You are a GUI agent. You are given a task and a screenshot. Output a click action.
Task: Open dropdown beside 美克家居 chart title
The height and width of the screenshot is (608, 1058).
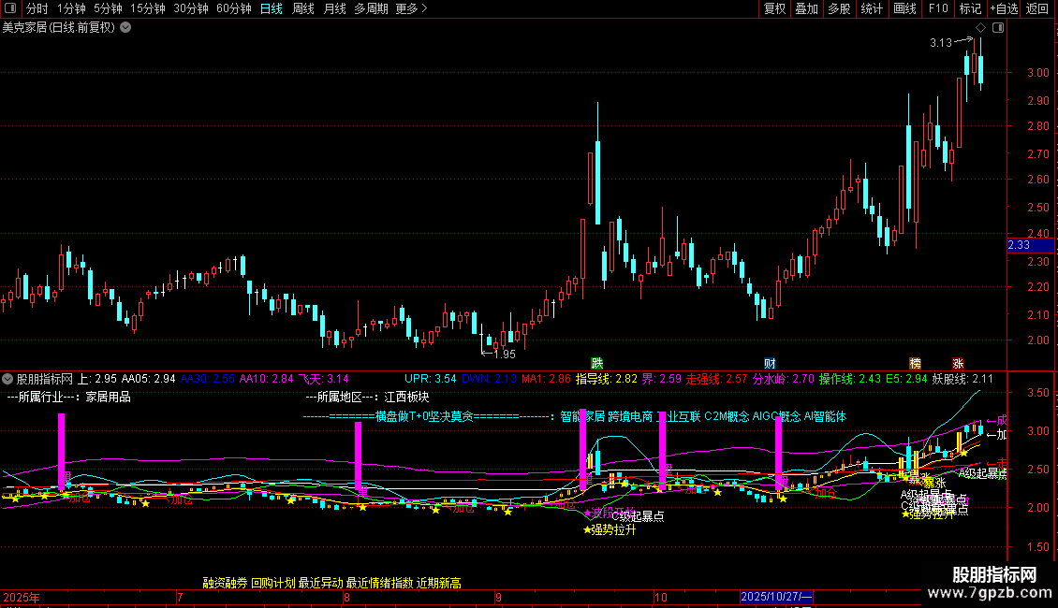pos(125,28)
